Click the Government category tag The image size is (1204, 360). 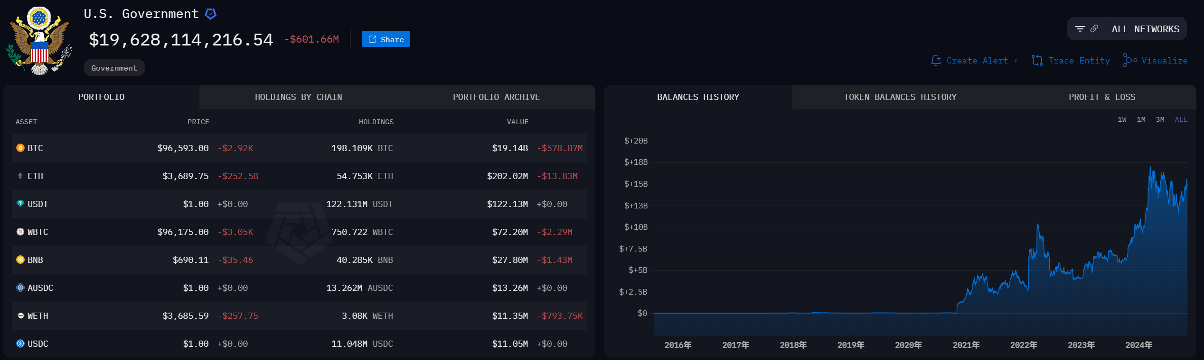114,68
